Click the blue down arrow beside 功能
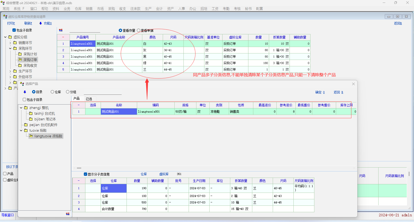Viewport: 414px width, 222px height. tap(41, 23)
